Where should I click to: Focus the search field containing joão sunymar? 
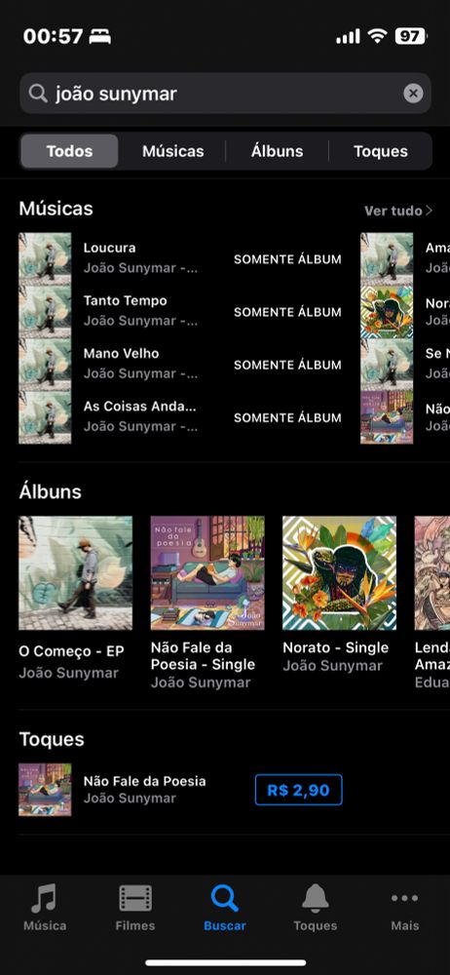[225, 94]
